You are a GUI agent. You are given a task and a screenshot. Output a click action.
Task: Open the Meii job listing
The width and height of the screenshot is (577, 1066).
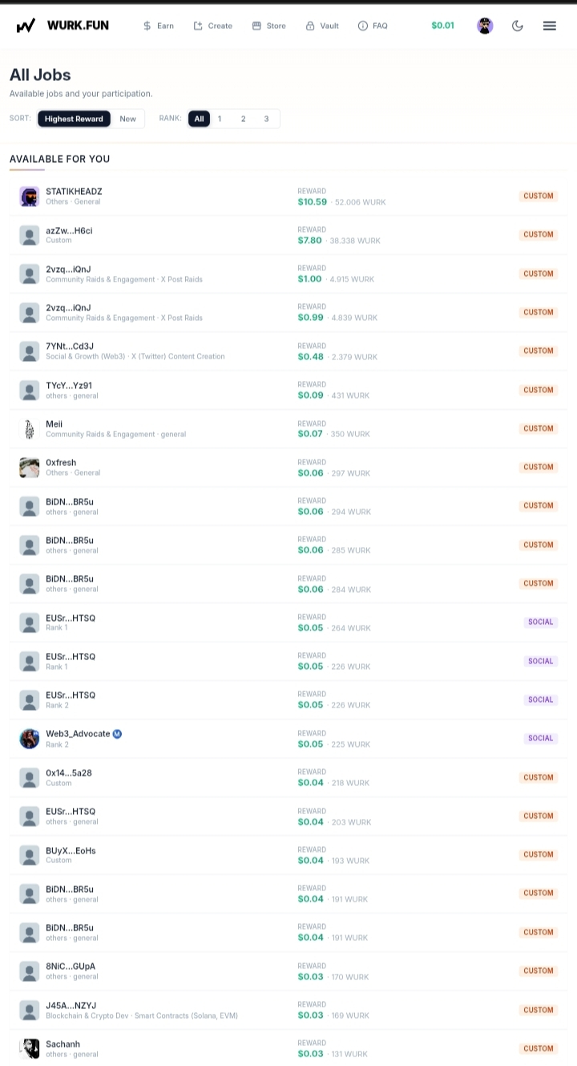click(x=288, y=429)
